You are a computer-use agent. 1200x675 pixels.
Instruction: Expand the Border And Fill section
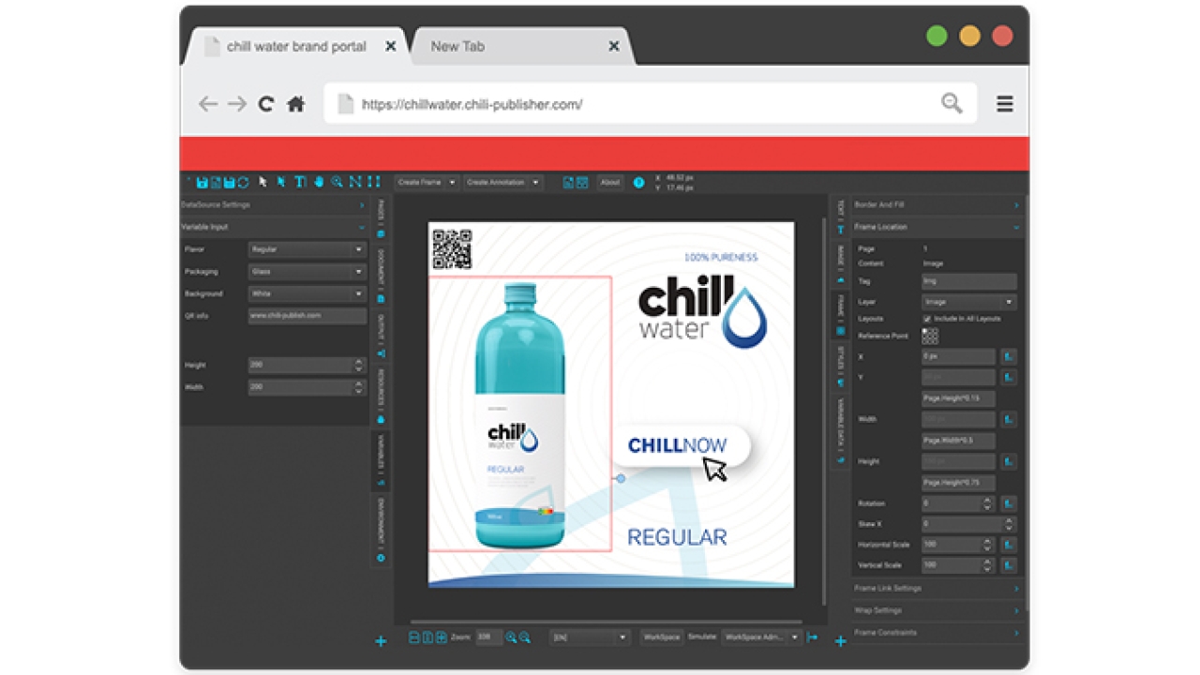click(x=935, y=204)
